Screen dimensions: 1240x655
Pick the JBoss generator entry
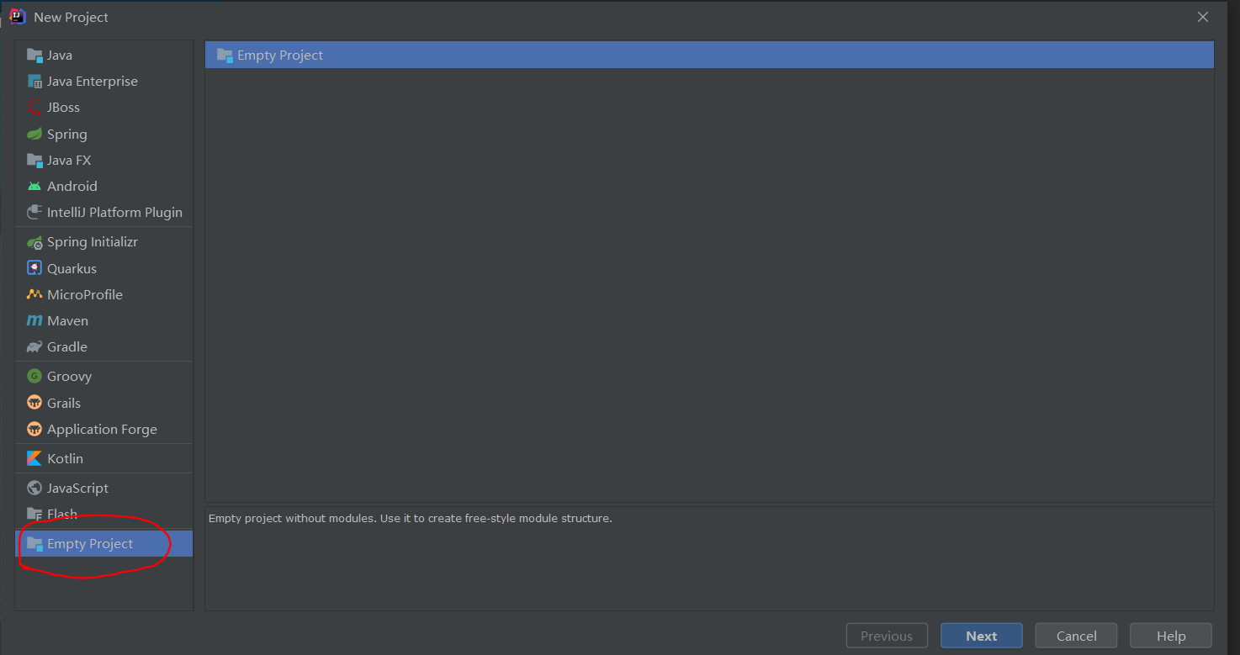click(103, 108)
